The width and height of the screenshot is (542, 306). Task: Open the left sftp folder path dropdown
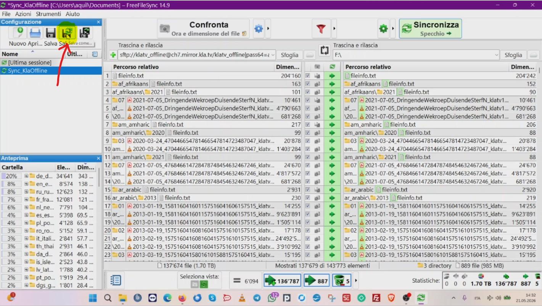(272, 55)
